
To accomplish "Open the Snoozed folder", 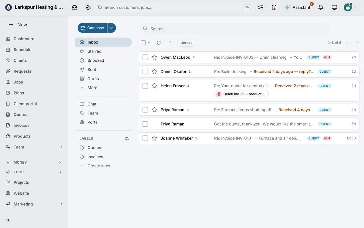I will [x=103, y=60].
